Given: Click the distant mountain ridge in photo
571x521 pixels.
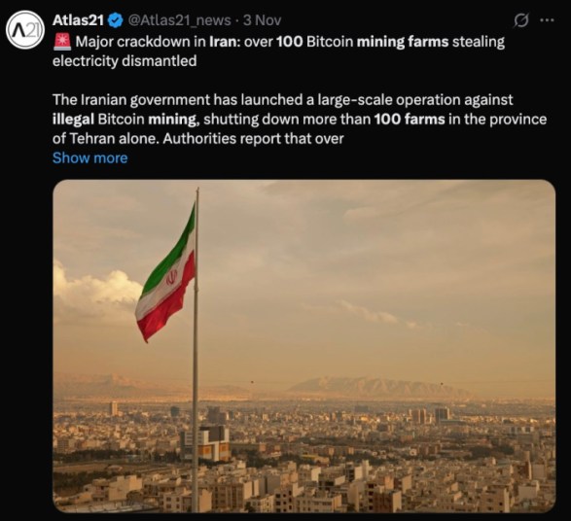Looking at the screenshot, I should [378, 388].
